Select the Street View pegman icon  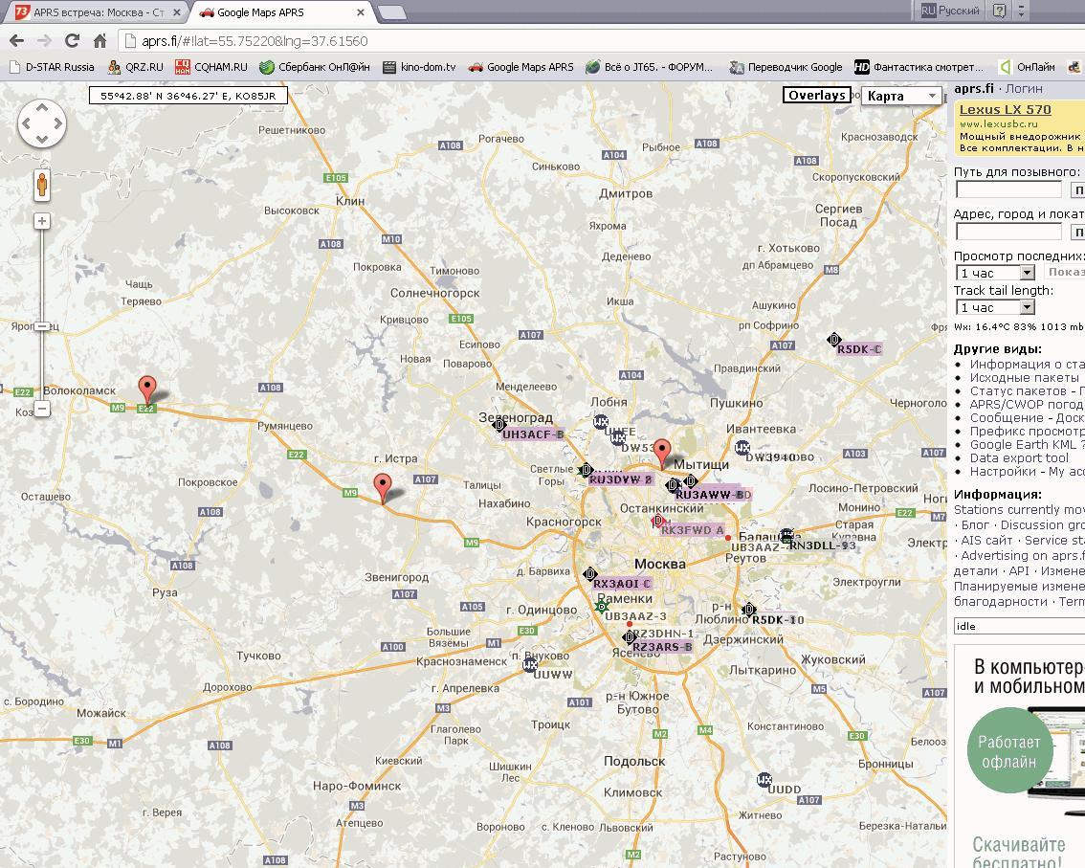pyautogui.click(x=42, y=185)
